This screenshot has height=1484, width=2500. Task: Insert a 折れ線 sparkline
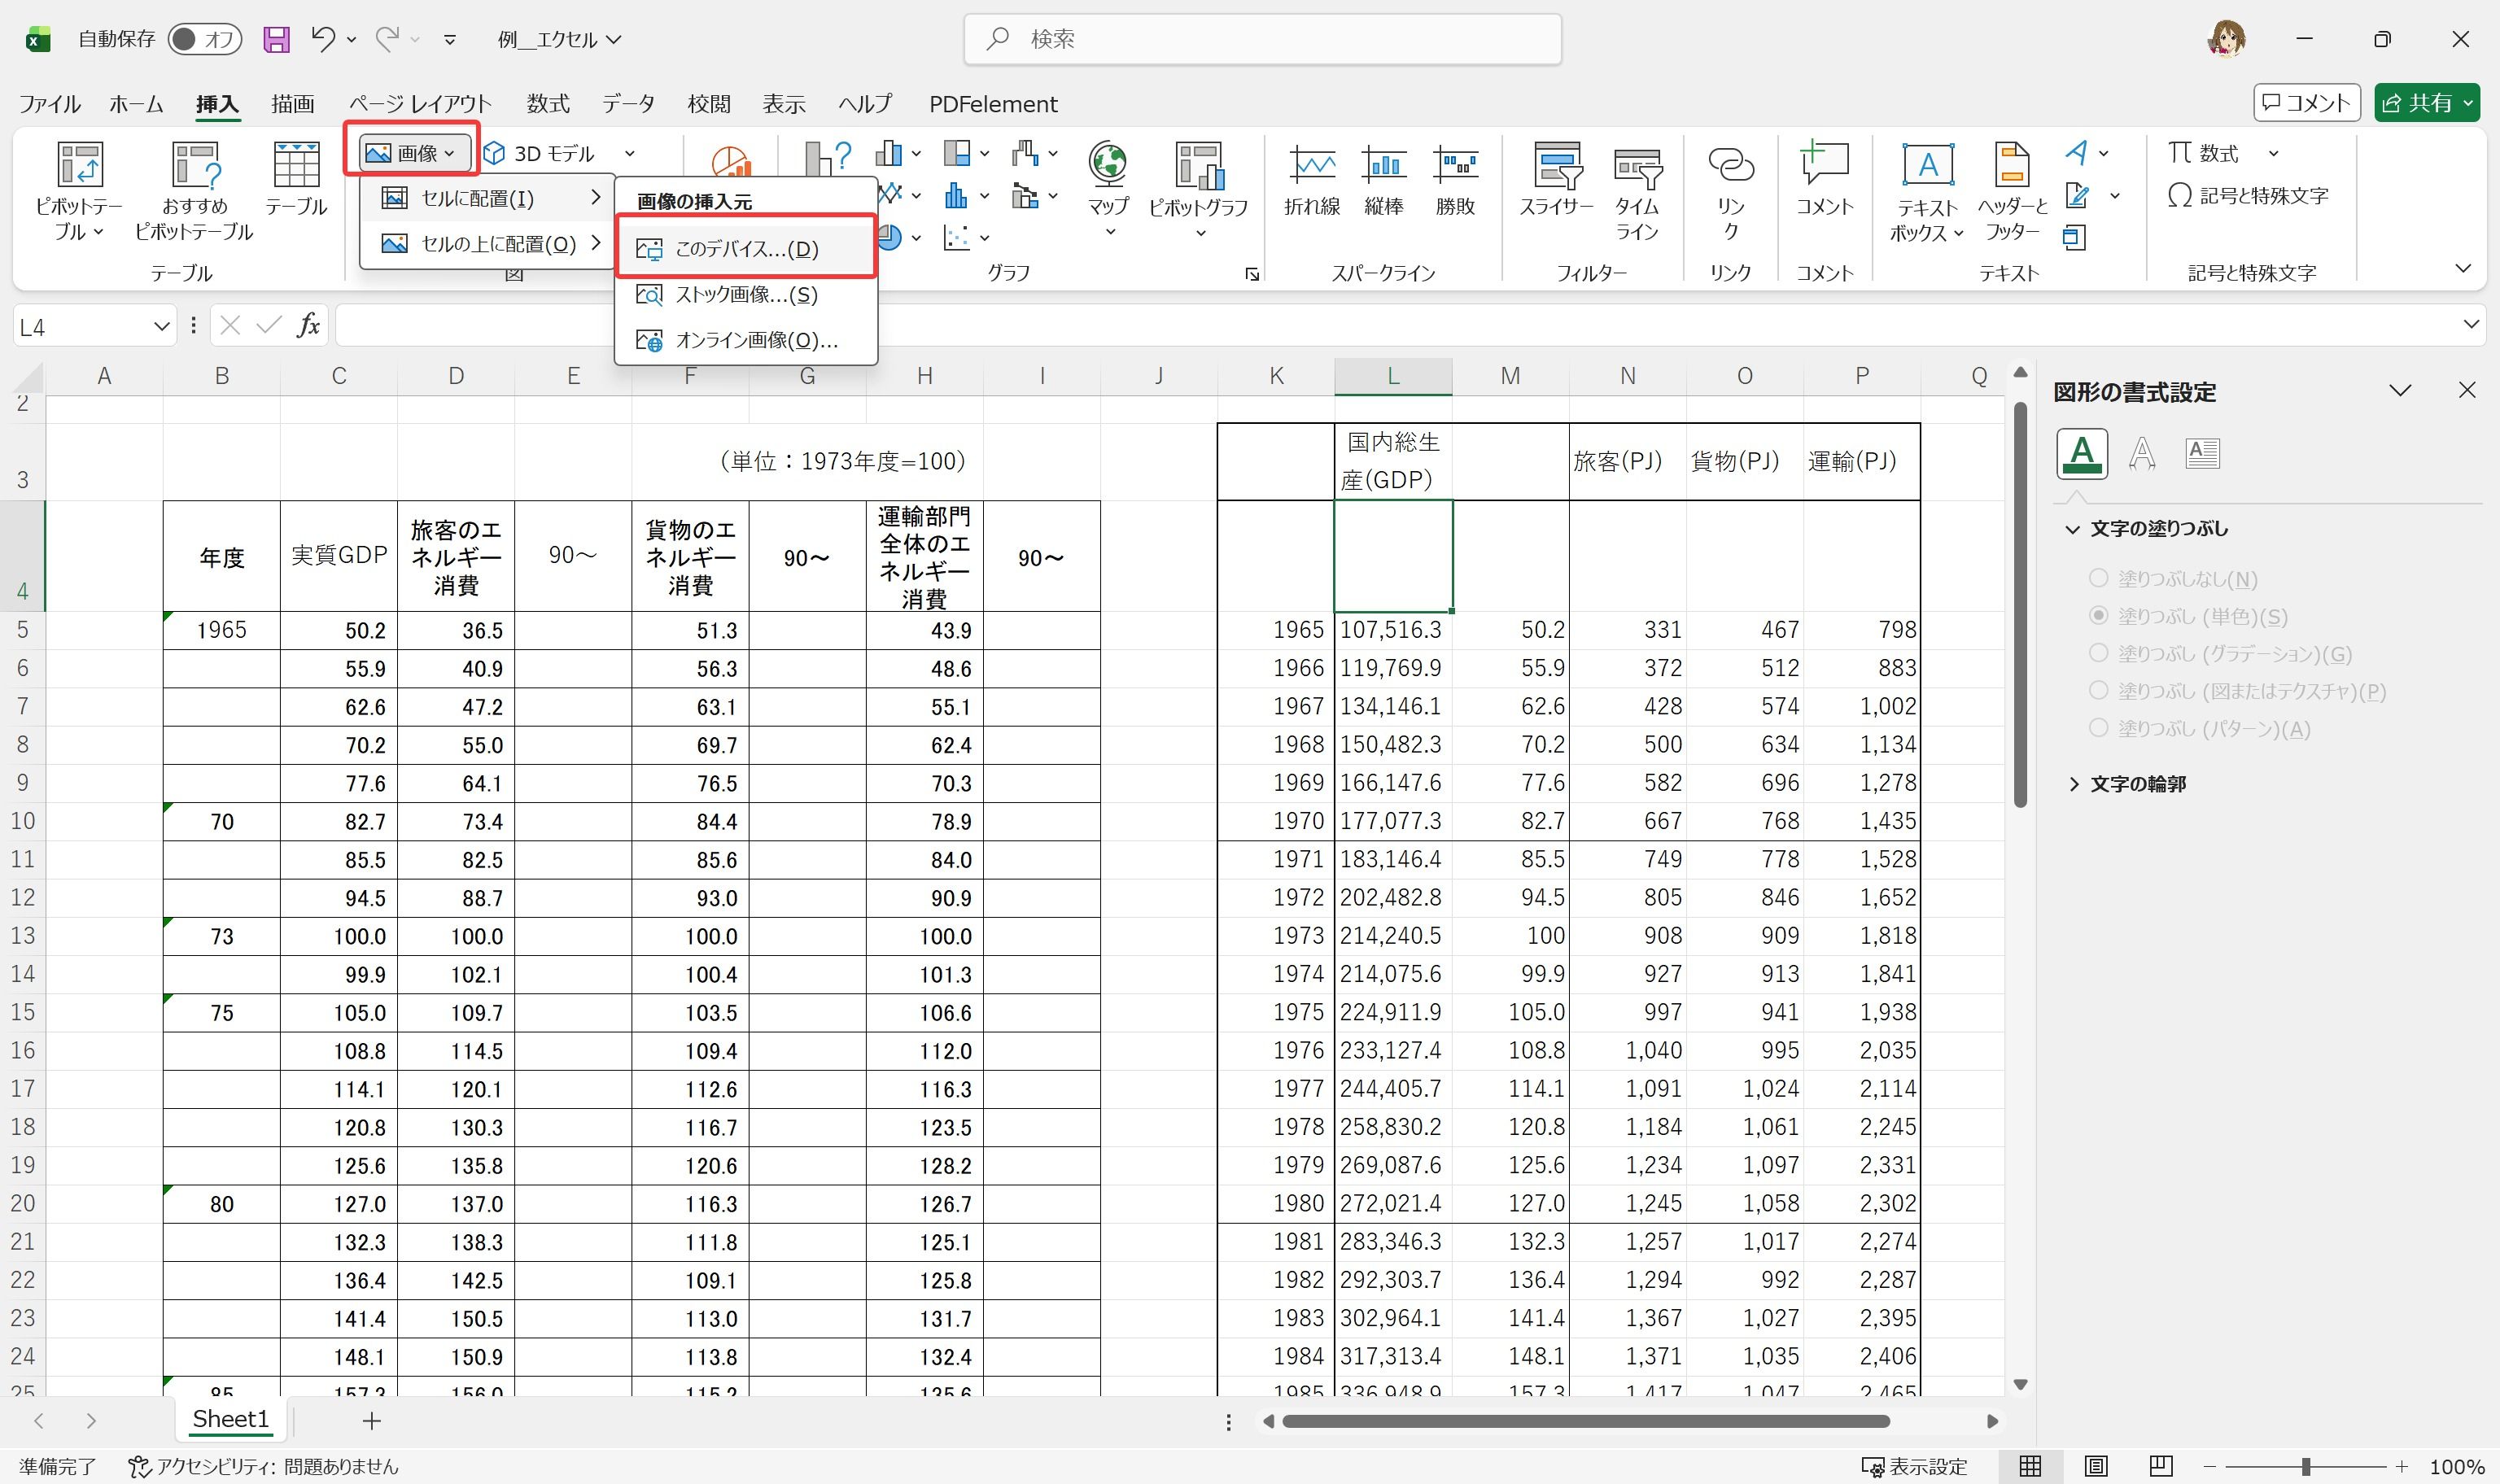tap(1311, 180)
